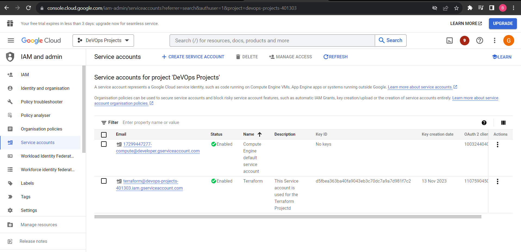This screenshot has height=252, width=521.
Task: Check the terraform service account row
Action: click(104, 181)
